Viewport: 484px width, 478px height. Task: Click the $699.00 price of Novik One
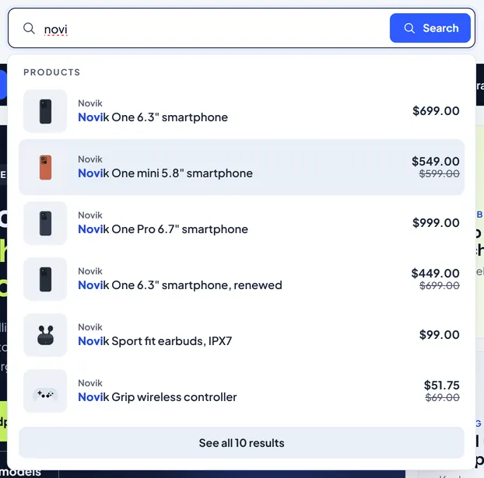436,111
